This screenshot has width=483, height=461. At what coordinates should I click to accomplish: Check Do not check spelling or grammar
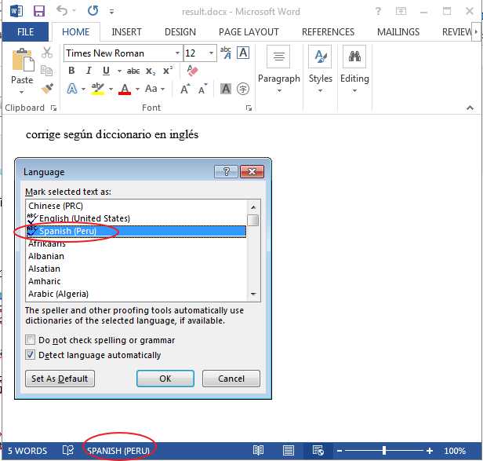click(30, 340)
